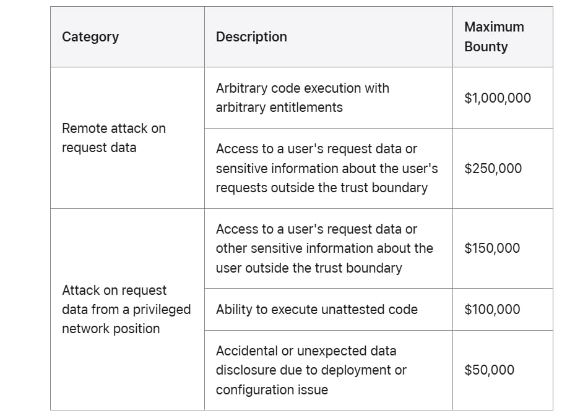Image resolution: width=588 pixels, height=416 pixels.
Task: Select the Description column header
Action: coord(251,36)
